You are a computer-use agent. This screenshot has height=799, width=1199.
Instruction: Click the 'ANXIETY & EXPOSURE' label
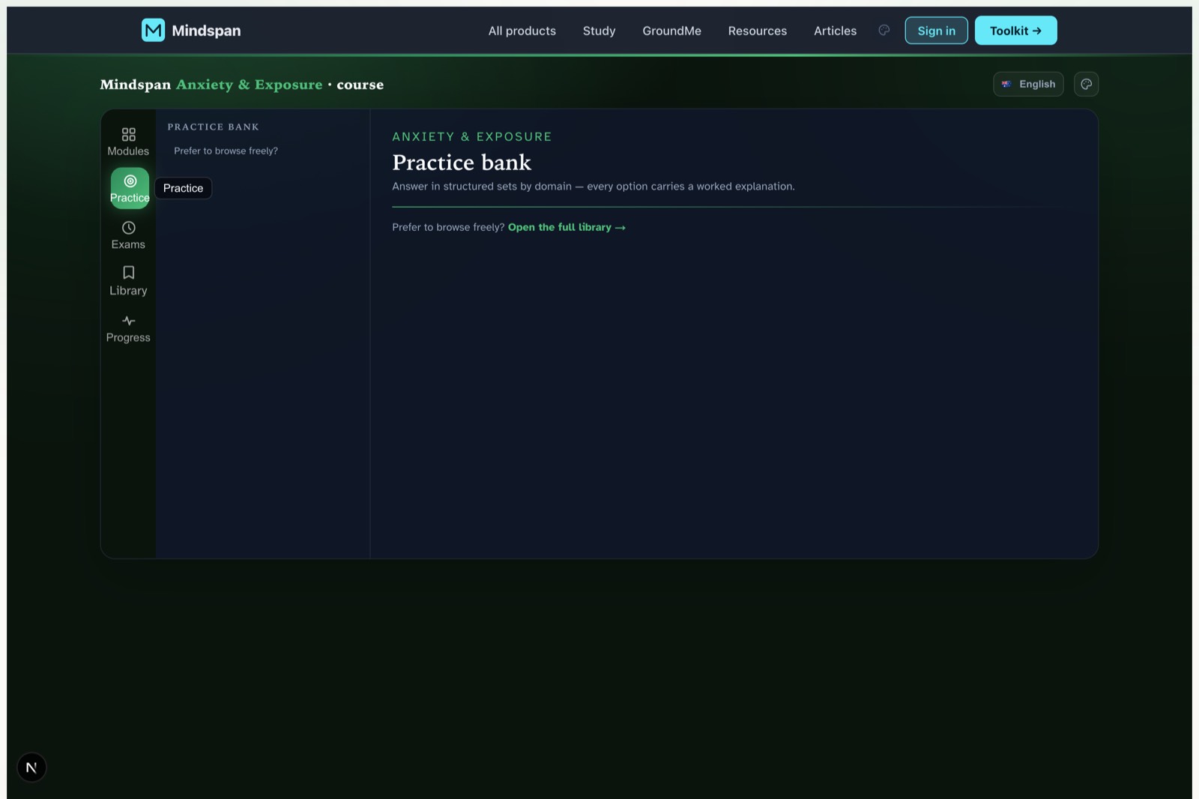[x=472, y=136]
